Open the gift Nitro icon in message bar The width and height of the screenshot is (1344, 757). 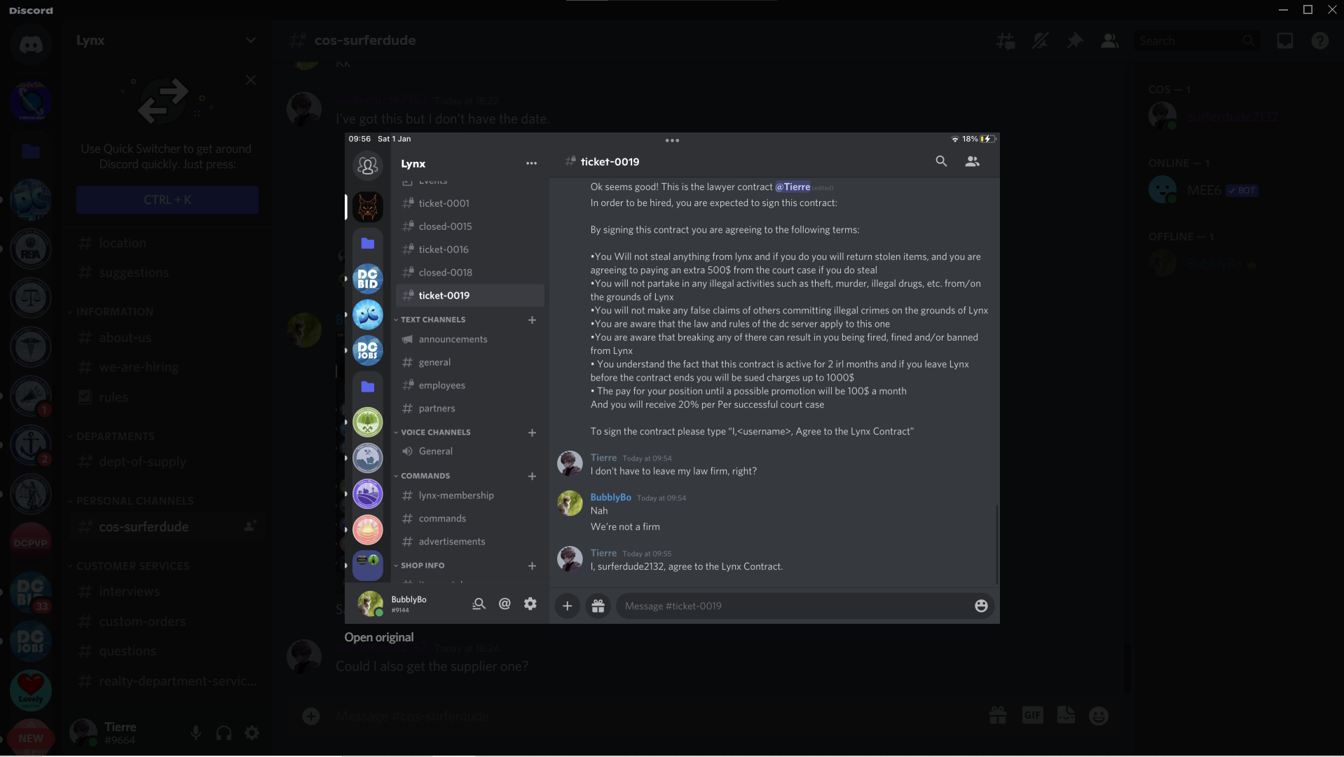coord(998,716)
